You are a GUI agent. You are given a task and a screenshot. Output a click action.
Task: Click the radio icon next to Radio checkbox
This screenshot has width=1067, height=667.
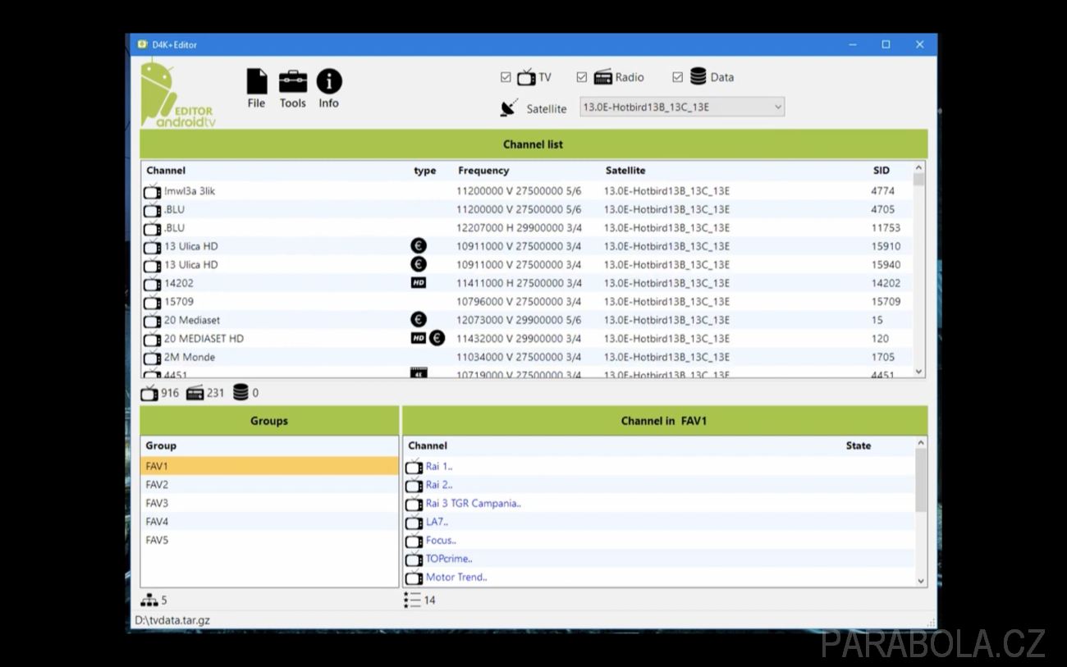[603, 77]
